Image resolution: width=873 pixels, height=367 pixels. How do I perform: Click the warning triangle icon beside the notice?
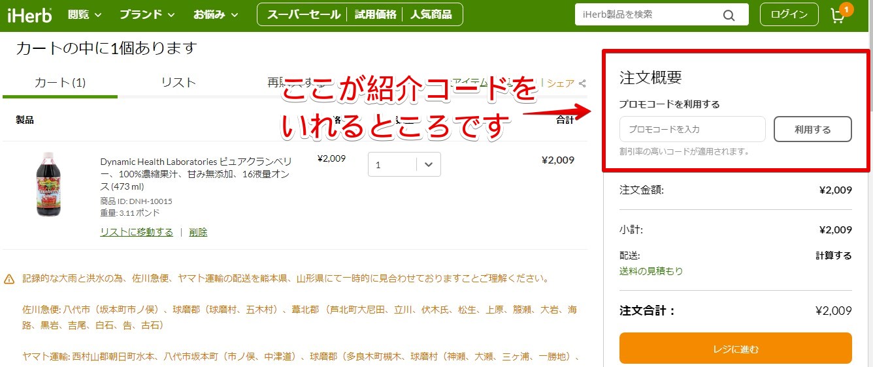point(9,279)
